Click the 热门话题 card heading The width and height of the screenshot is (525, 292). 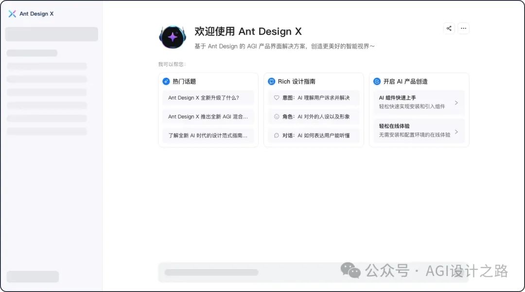coord(184,81)
